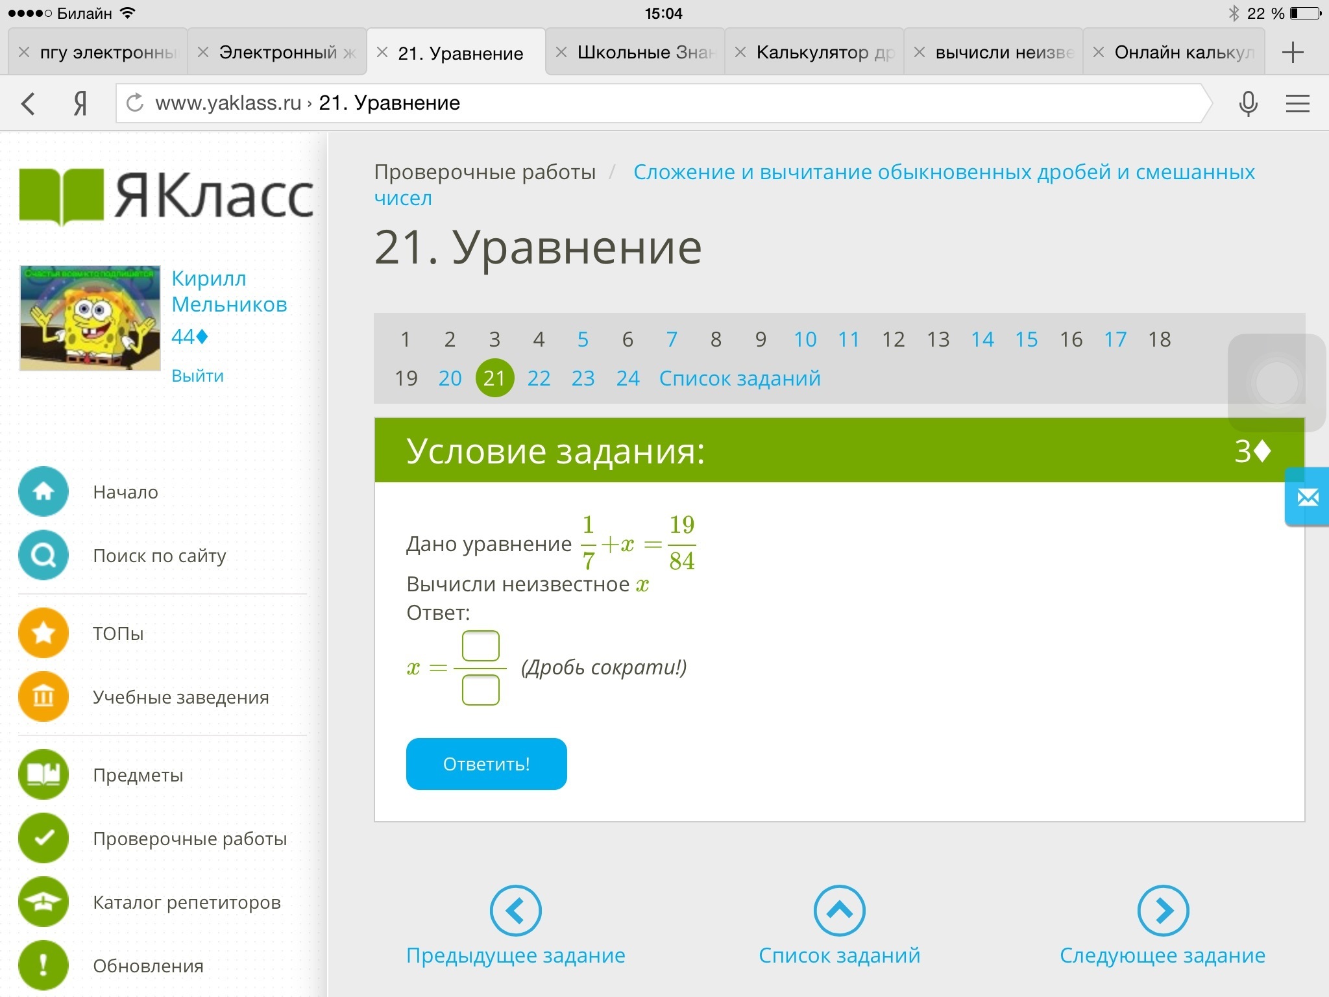
Task: Click the Учебные заведения building icon
Action: 43,696
